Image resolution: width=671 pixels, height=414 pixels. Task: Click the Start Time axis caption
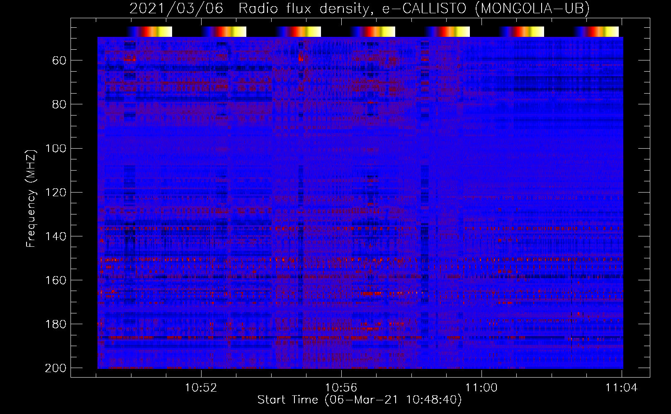(360, 400)
